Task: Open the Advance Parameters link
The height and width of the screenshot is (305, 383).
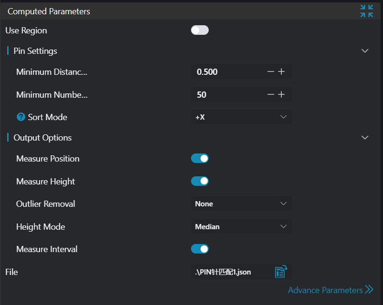Action: point(325,290)
